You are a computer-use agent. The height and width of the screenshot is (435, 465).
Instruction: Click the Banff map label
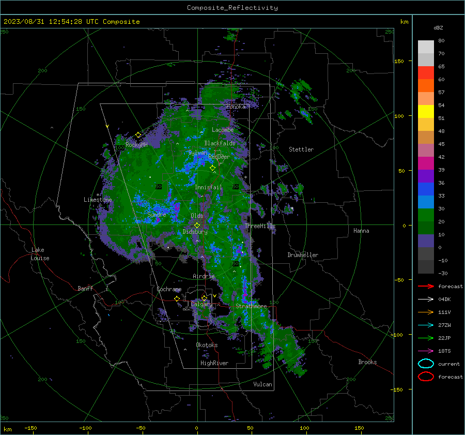click(85, 288)
